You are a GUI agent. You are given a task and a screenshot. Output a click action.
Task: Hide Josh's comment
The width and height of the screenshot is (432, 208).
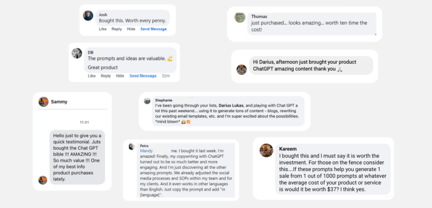131,29
